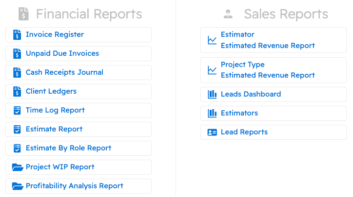Click the Sales Reports header person icon
This screenshot has width=353, height=197.
point(228,14)
